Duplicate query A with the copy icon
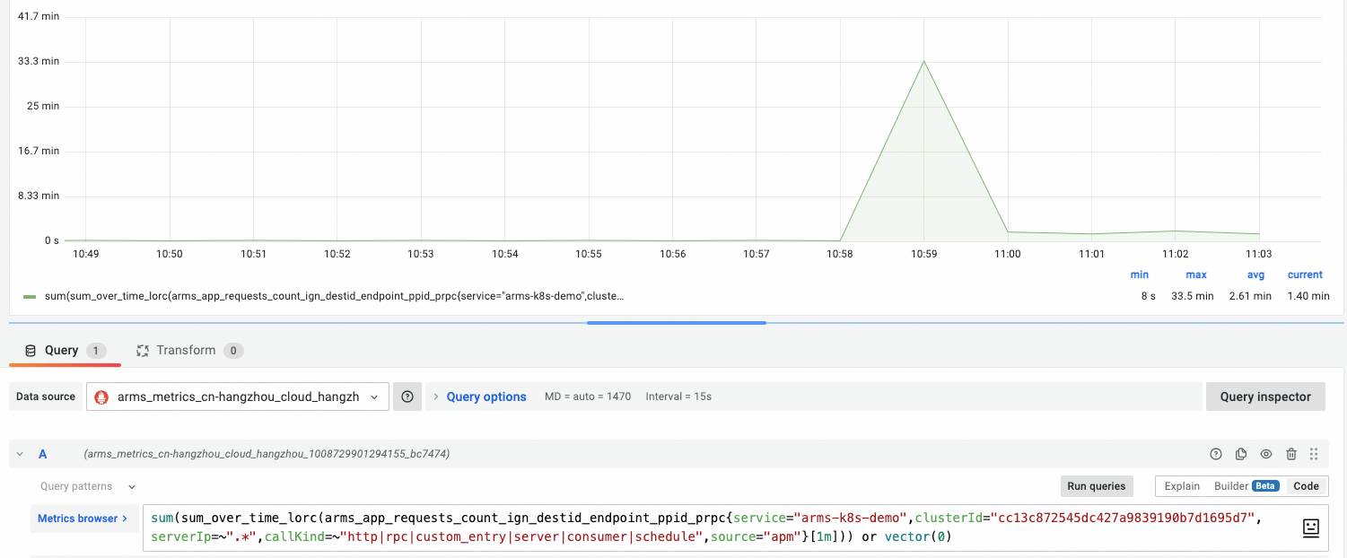The width and height of the screenshot is (1347, 558). point(1241,454)
